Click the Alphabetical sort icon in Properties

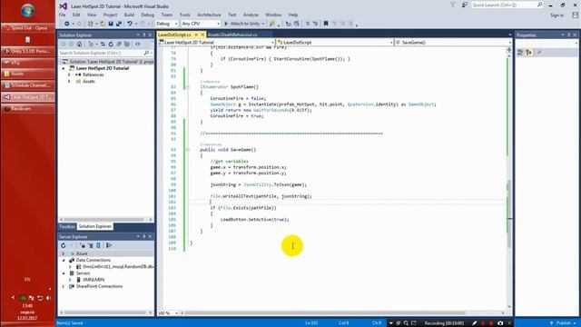click(528, 53)
